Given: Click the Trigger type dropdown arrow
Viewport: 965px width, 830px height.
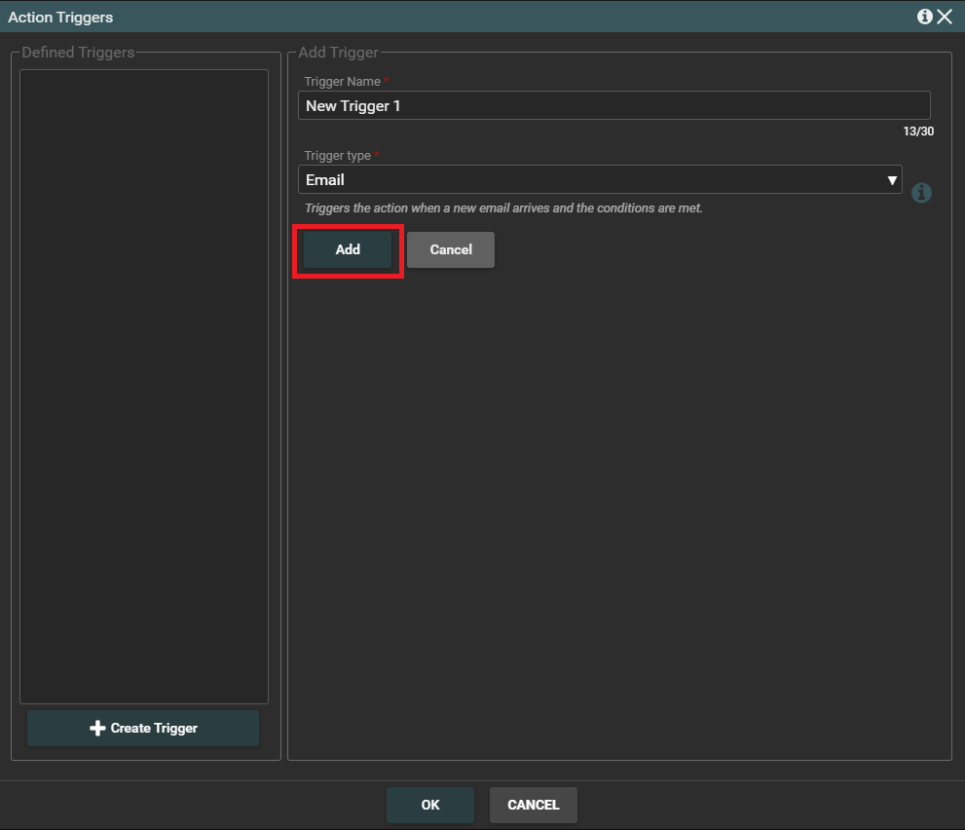Looking at the screenshot, I should [891, 180].
